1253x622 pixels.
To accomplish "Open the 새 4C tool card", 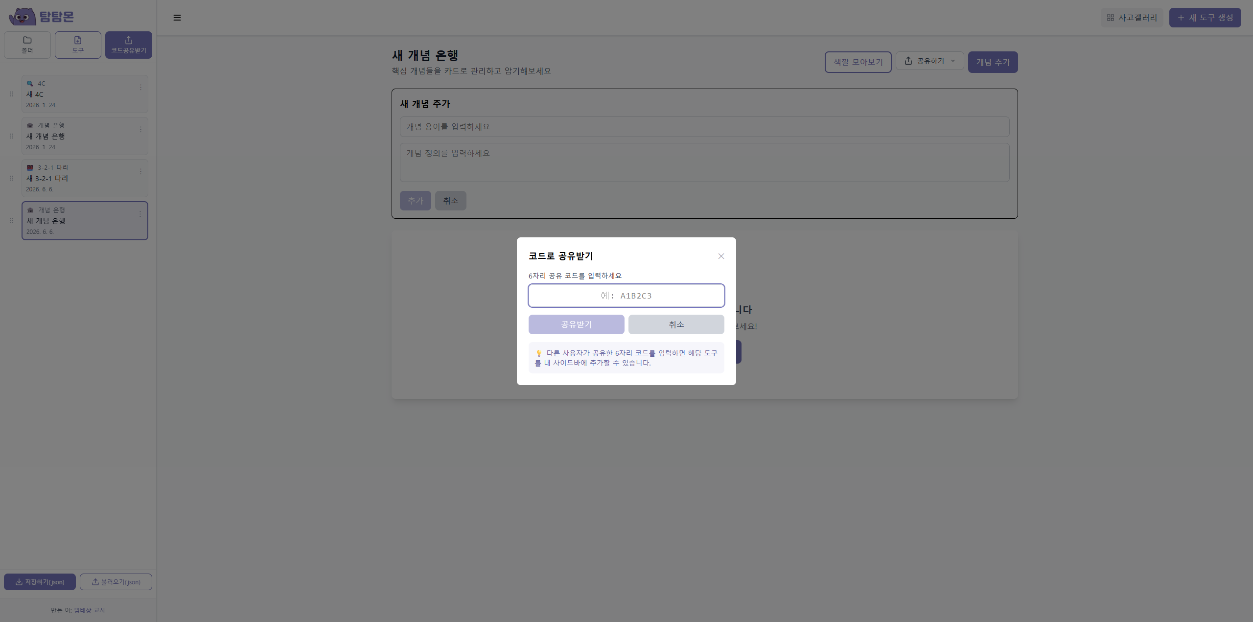I will click(x=85, y=94).
